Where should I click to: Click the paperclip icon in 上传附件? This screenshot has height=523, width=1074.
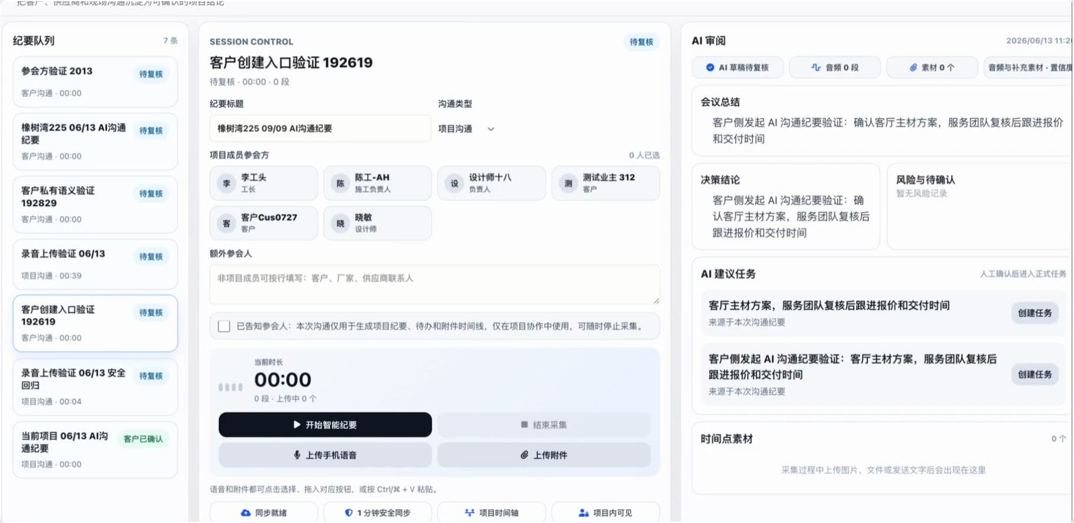[x=524, y=455]
